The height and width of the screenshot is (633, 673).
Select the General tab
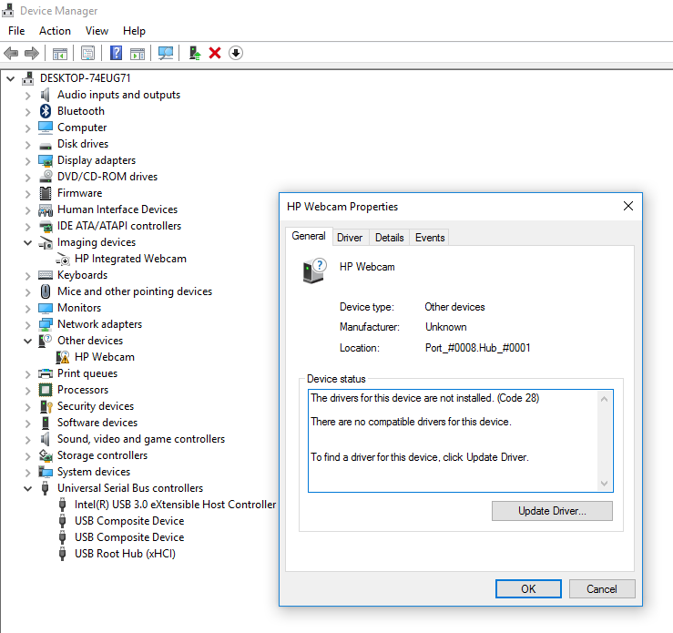pos(309,236)
